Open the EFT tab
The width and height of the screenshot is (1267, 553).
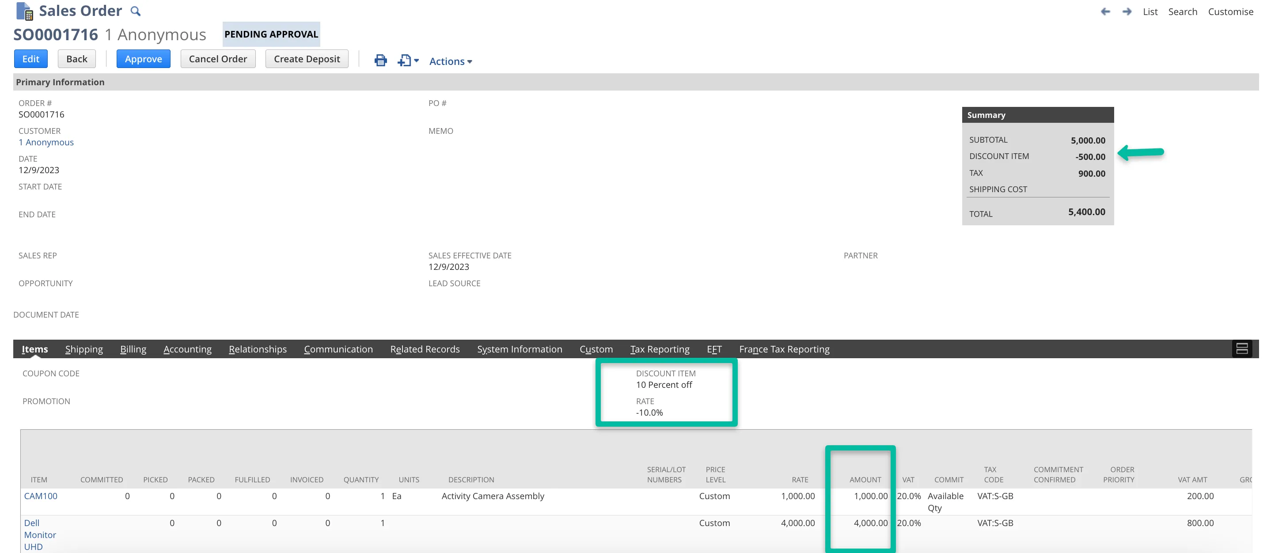714,349
